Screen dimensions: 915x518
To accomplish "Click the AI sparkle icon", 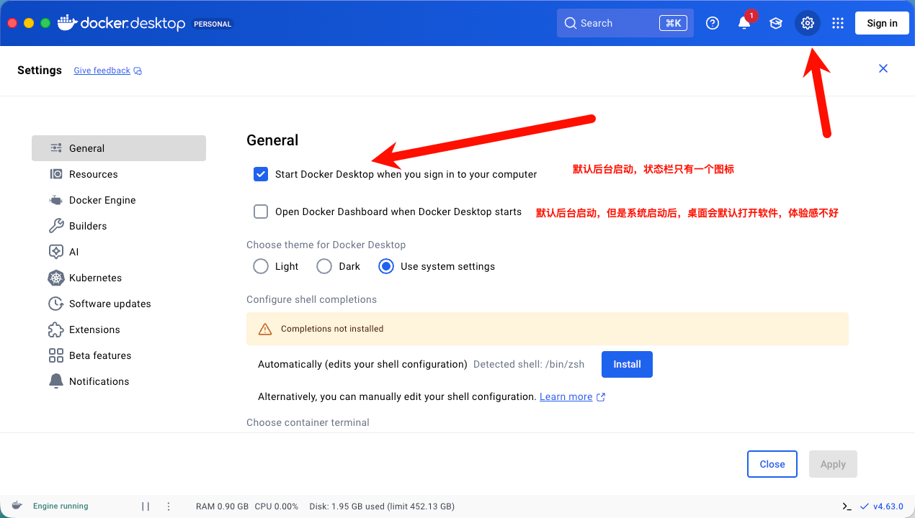I will [x=56, y=252].
